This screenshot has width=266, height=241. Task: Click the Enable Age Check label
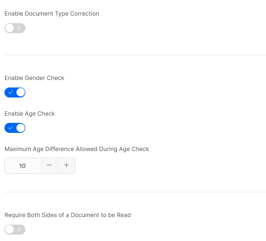click(x=30, y=114)
